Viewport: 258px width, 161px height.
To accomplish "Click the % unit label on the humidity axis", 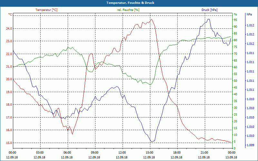I will (x=235, y=14).
